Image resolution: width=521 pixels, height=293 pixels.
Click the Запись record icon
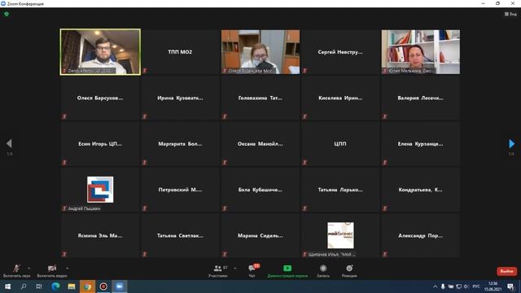(323, 271)
